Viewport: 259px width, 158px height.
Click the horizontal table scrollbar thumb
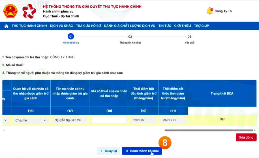point(209,131)
